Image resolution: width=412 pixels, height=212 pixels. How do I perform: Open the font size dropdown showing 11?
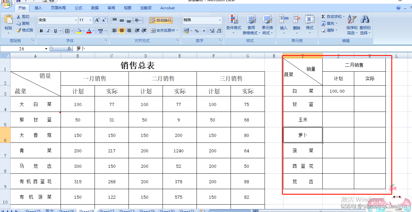pos(91,20)
